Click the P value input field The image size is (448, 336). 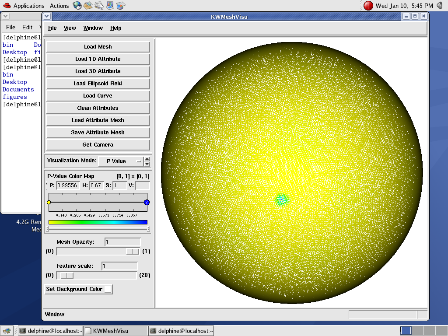(x=68, y=185)
